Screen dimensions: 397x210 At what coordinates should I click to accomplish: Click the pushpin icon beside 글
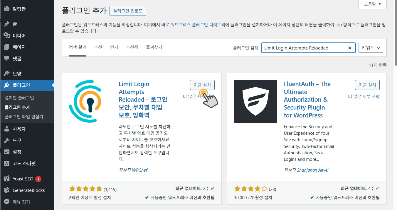point(6,24)
